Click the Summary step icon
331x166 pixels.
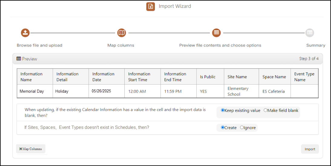tap(310, 33)
